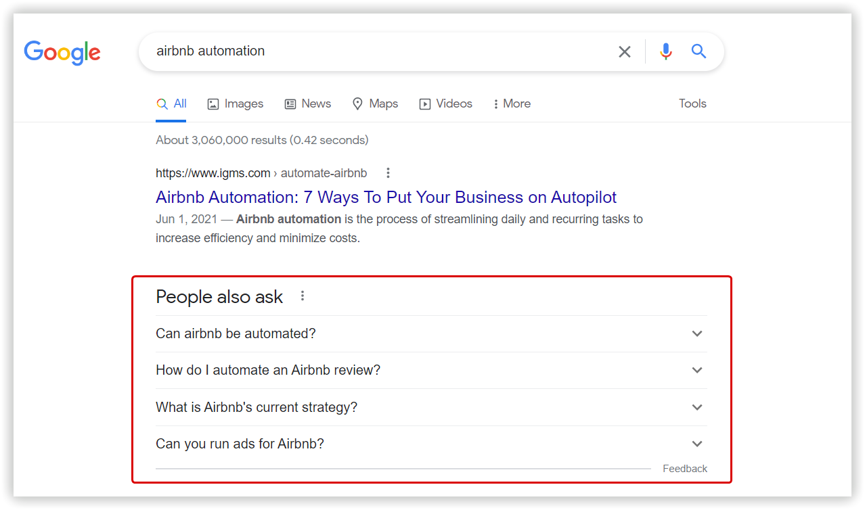Click the 'About 3,060,000 results' text
The width and height of the screenshot is (865, 510).
[262, 140]
